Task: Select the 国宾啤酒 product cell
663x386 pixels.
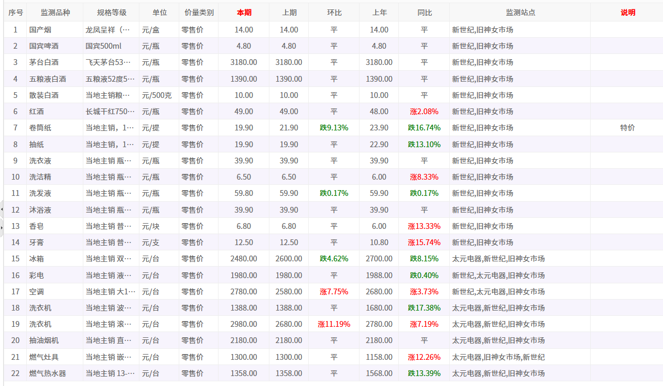Action: pyautogui.click(x=55, y=46)
